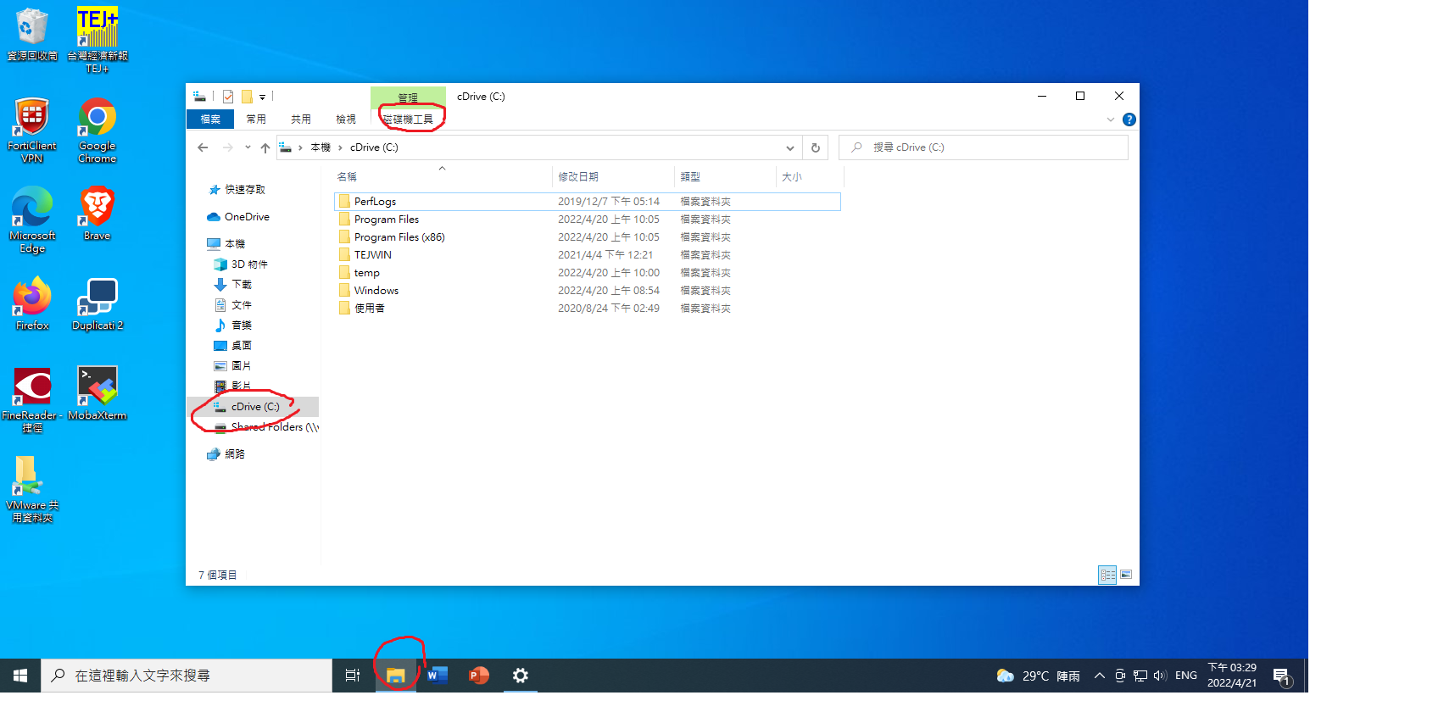This screenshot has width=1455, height=712.
Task: Open Word from the taskbar
Action: tap(437, 676)
